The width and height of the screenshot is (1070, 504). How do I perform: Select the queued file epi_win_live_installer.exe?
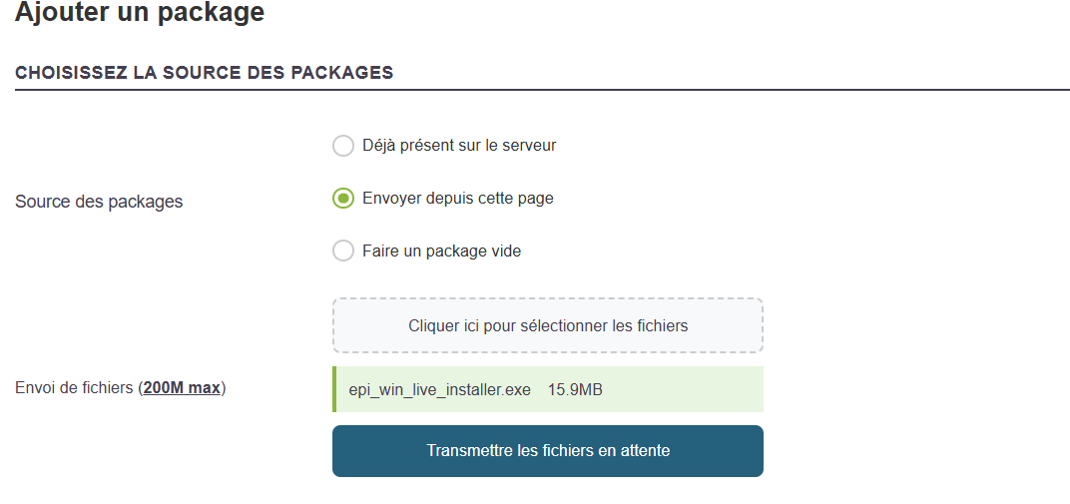439,389
